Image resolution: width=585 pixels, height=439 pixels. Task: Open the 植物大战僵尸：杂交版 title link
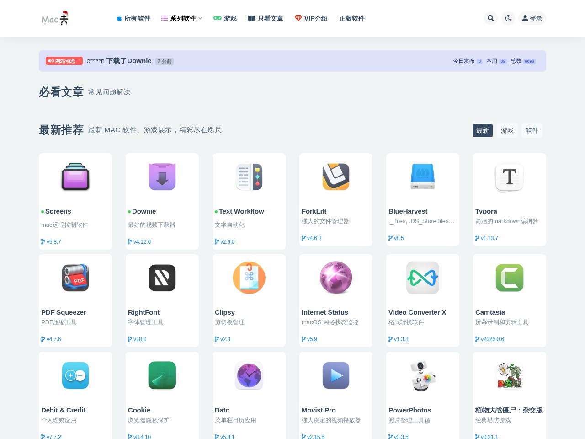point(509,410)
